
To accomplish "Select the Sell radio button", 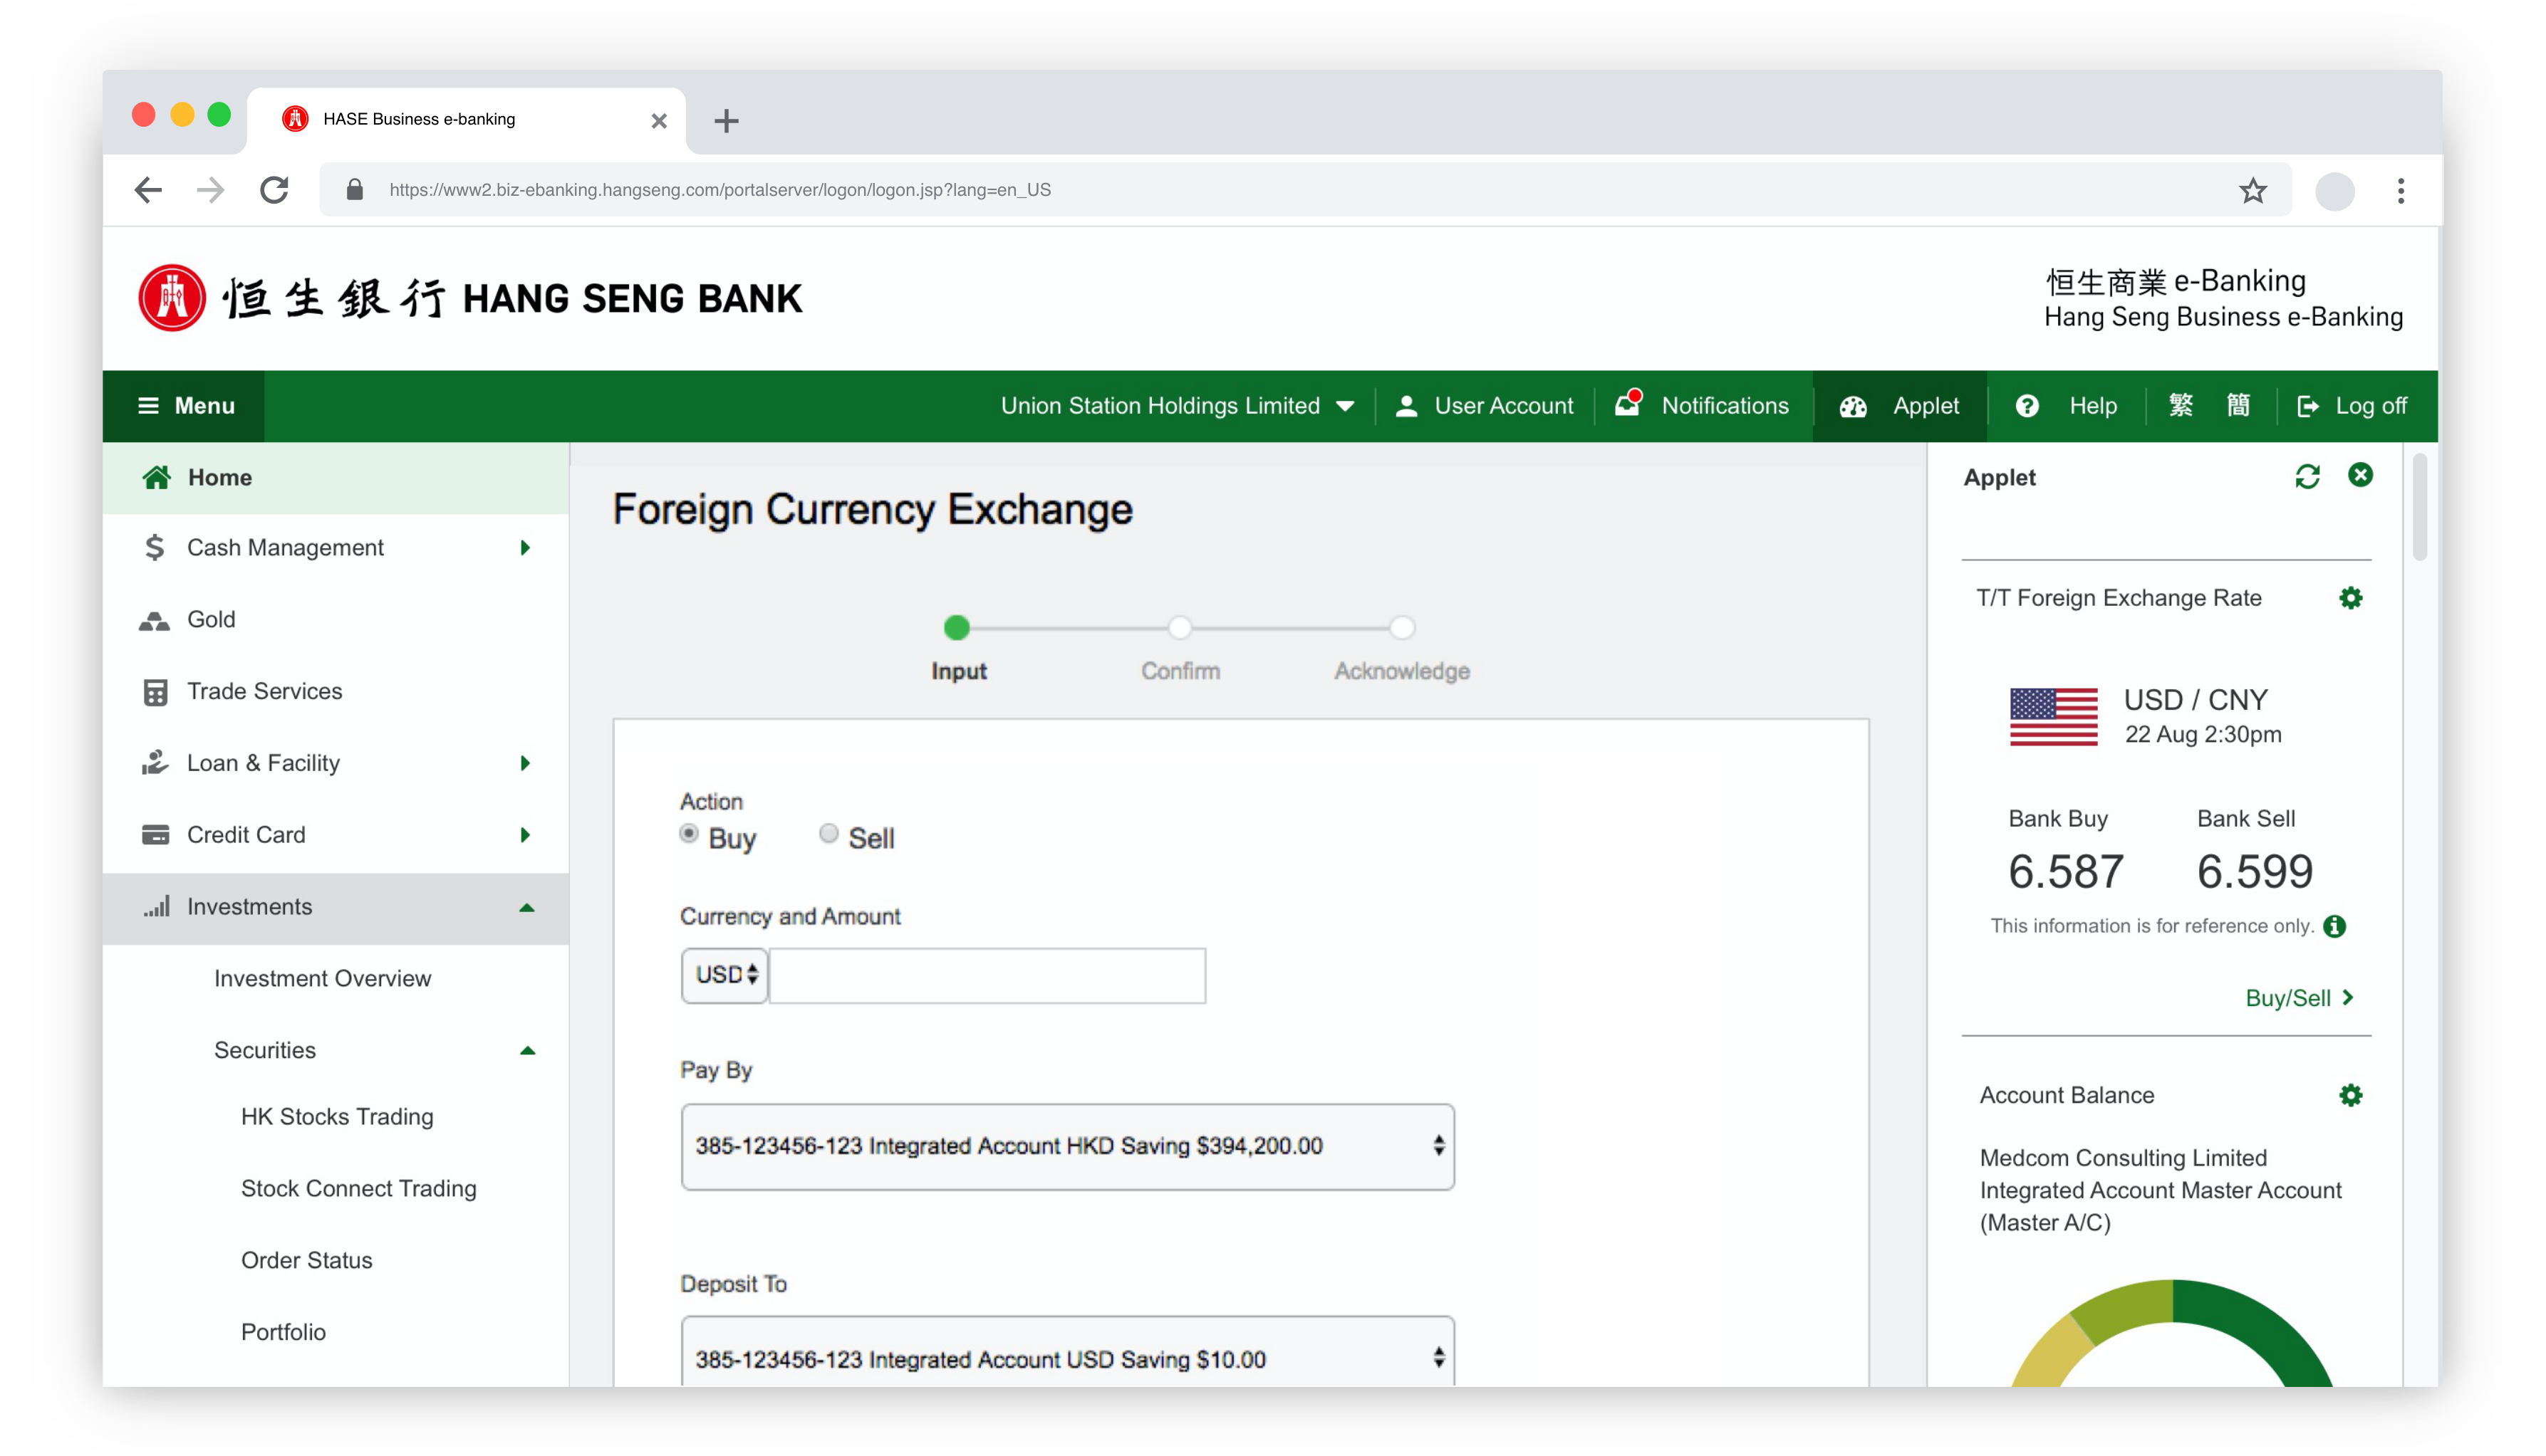I will (828, 833).
